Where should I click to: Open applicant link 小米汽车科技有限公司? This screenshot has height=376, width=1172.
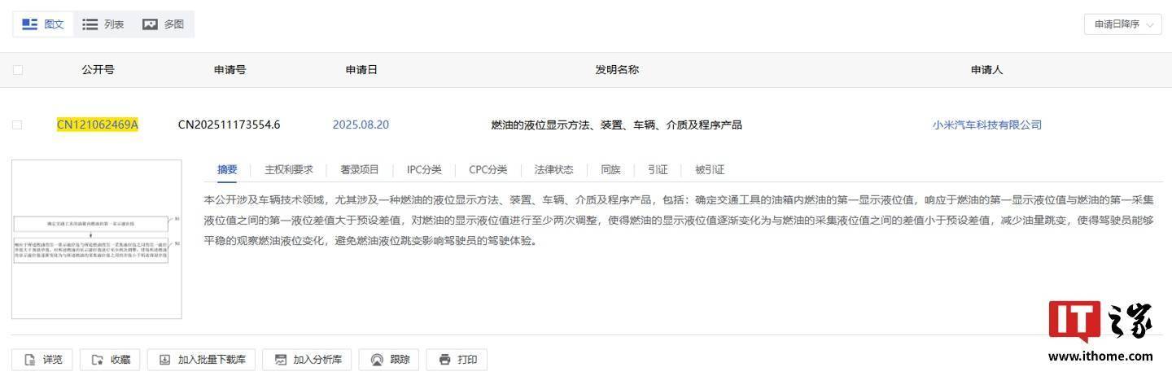[x=986, y=125]
